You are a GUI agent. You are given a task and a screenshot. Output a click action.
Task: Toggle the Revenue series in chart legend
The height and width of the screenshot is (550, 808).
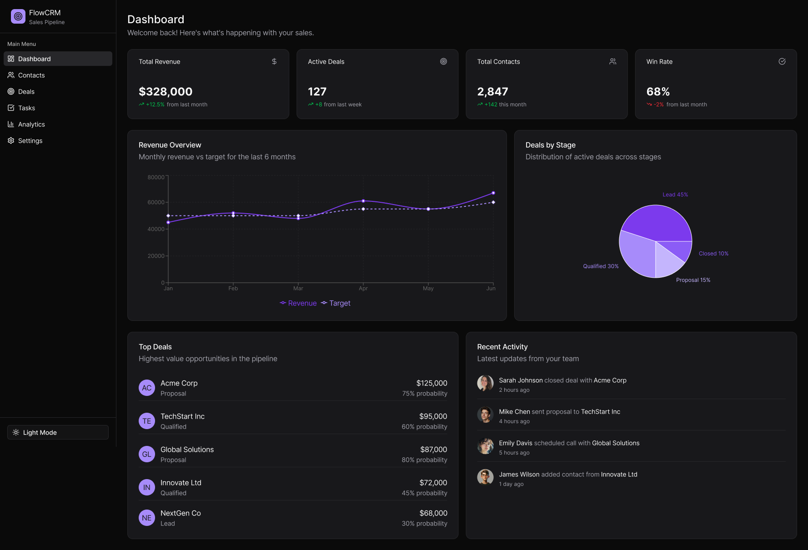point(298,303)
